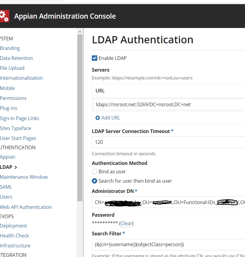Click the chevron arrow next to LDAP

16,167
